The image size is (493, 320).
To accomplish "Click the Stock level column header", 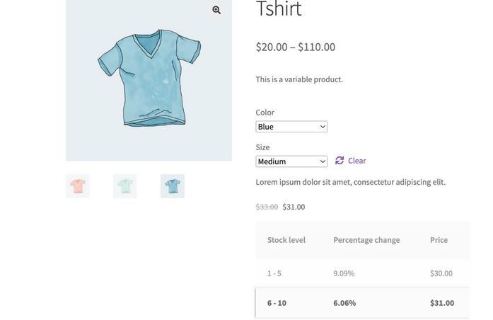I will point(286,240).
